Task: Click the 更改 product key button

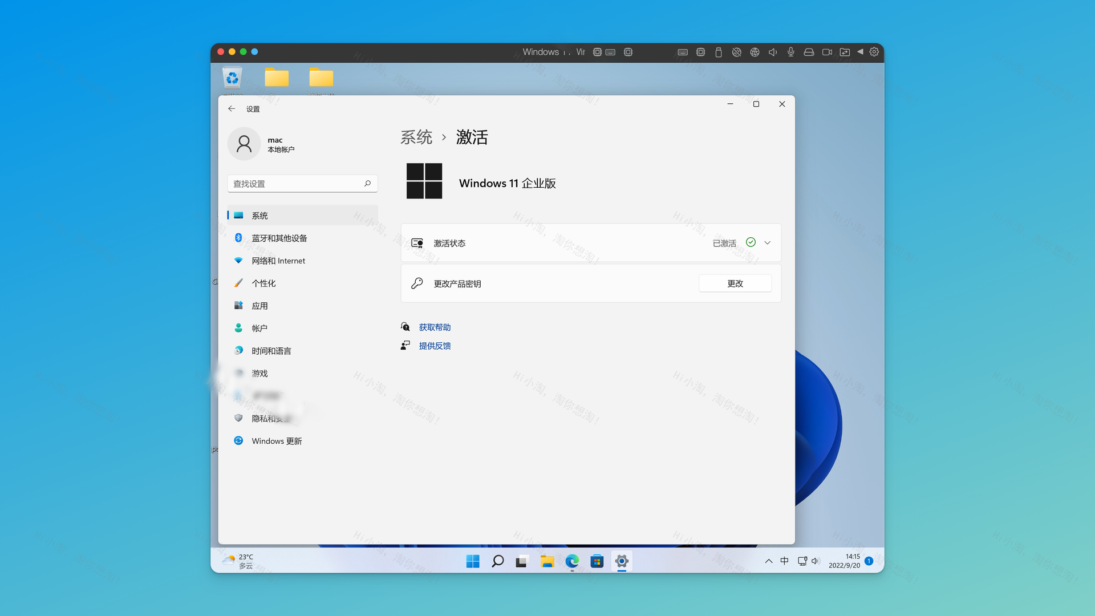Action: (735, 283)
